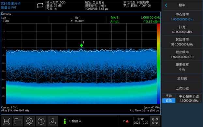Image resolution: width=203 pixels, height=127 pixels.
Task: Click the U盘接入 status message
Action: tap(75, 121)
